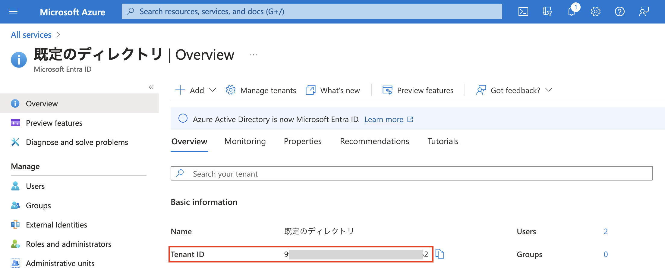The width and height of the screenshot is (665, 270).
Task: Copy the Tenant ID to clipboard
Action: 440,254
